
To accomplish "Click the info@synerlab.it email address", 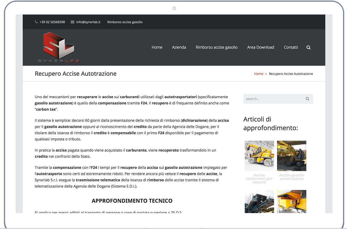I will 88,22.
